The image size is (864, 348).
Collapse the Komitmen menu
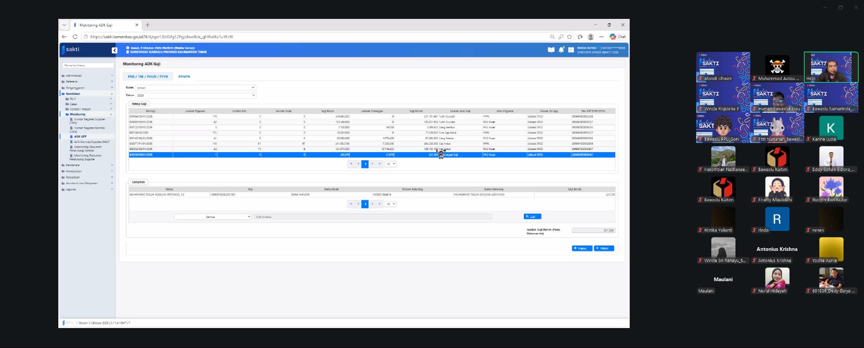coord(87,94)
